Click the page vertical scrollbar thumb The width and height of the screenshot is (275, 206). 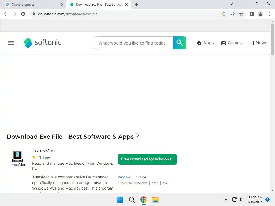point(273,39)
